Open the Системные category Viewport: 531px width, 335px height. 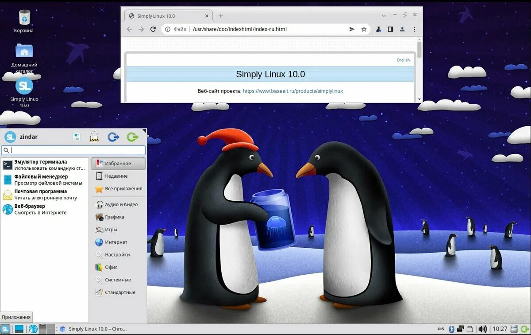point(119,280)
